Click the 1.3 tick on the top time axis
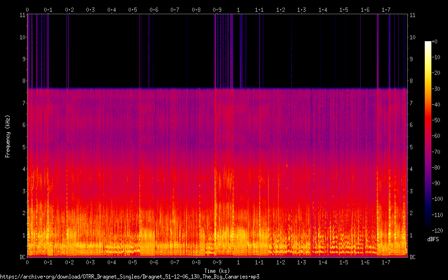Screen dimensions: 448x280 pyautogui.click(x=301, y=9)
